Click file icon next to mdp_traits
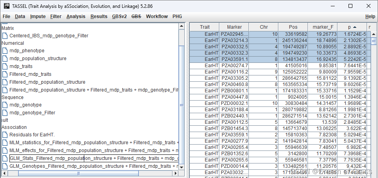378x178 pixels. tap(5, 66)
